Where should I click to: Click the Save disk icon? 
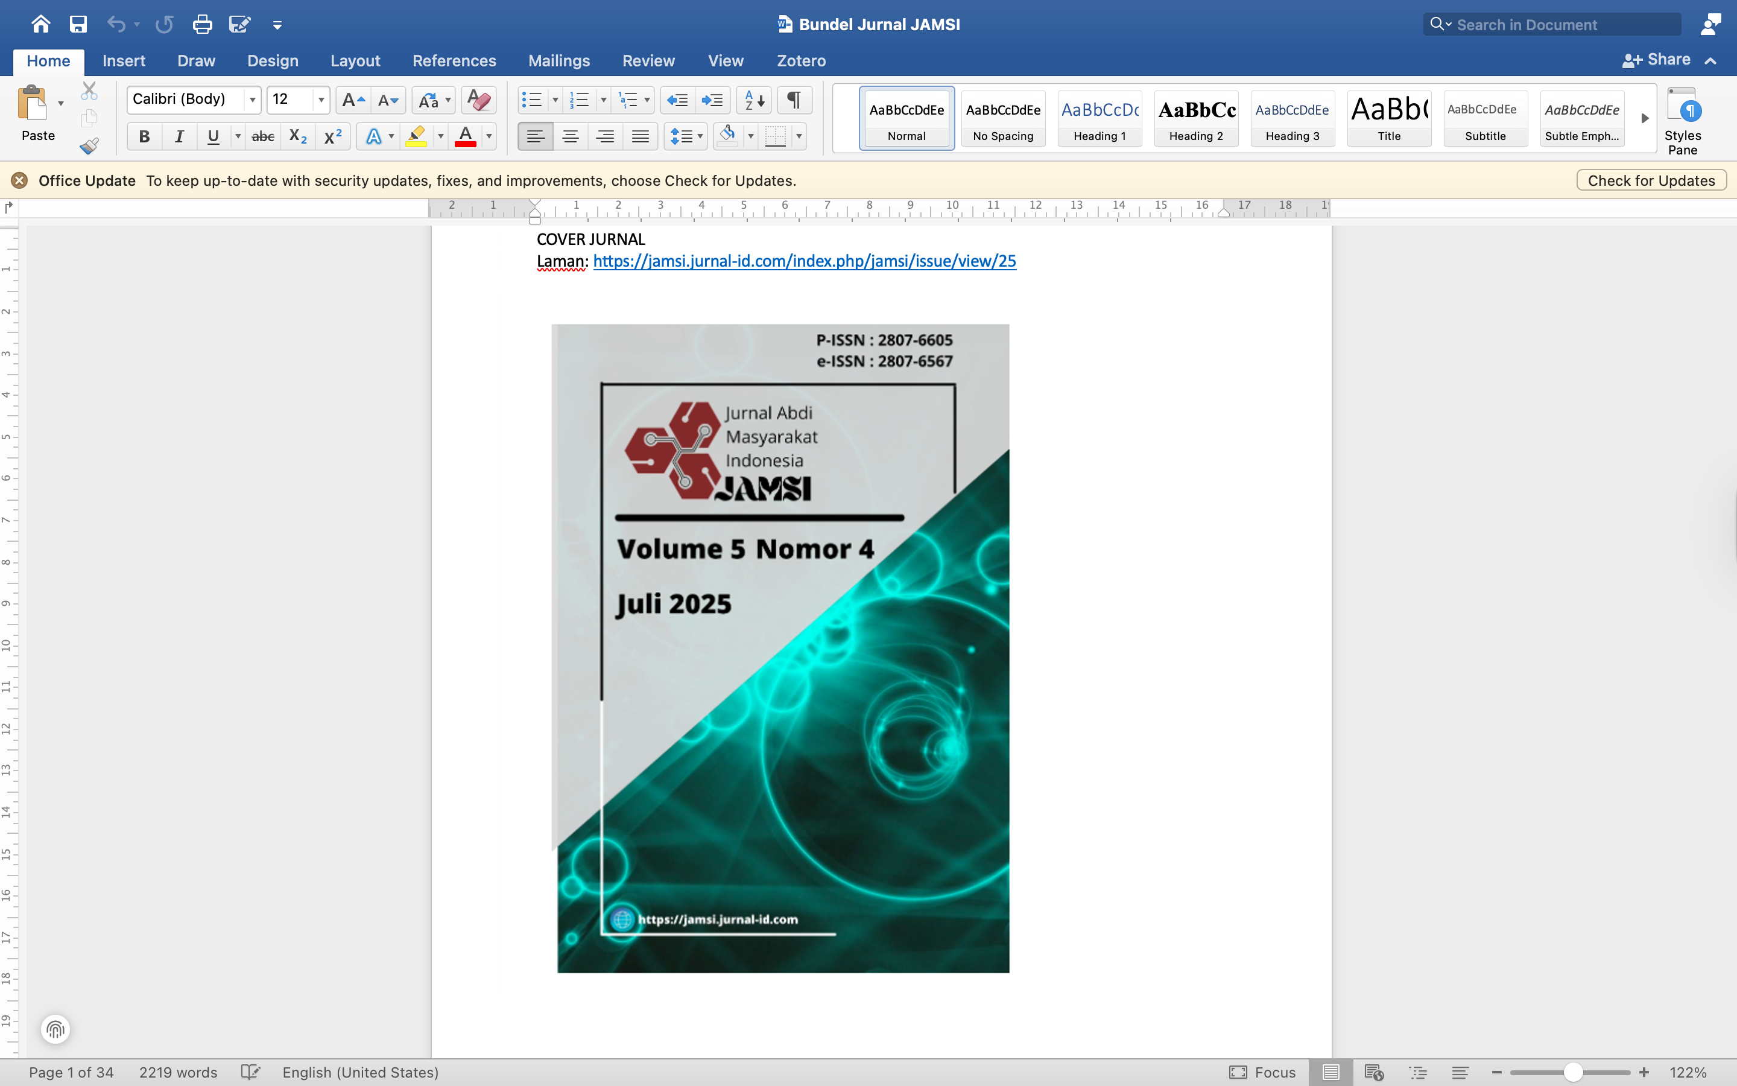[78, 24]
